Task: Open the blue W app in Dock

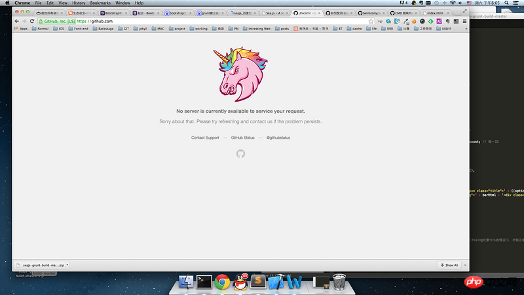Action: [294, 282]
